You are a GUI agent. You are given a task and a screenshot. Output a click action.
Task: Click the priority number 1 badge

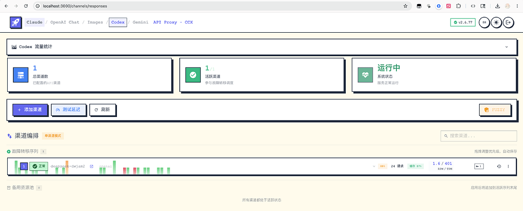click(24, 166)
